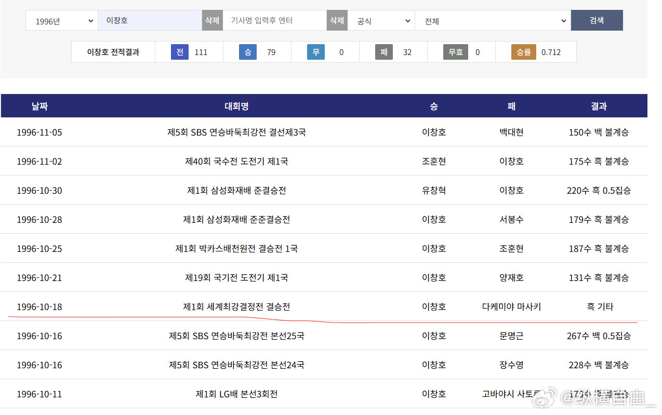Click the 검색 search button
The image size is (662, 415).
click(597, 20)
